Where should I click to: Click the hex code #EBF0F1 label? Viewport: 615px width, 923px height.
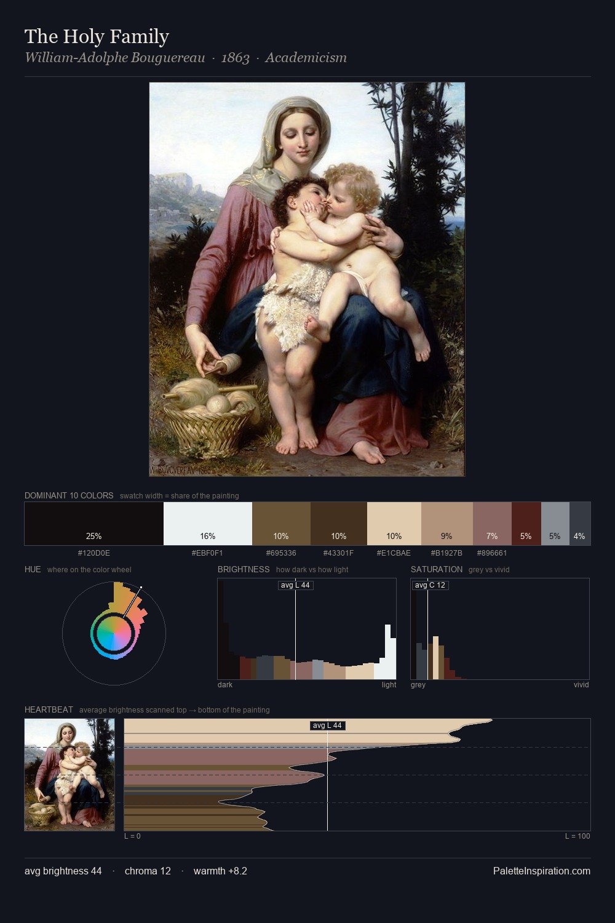(x=208, y=553)
